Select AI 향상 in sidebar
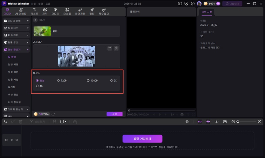The height and width of the screenshot is (158, 265). [x=12, y=57]
